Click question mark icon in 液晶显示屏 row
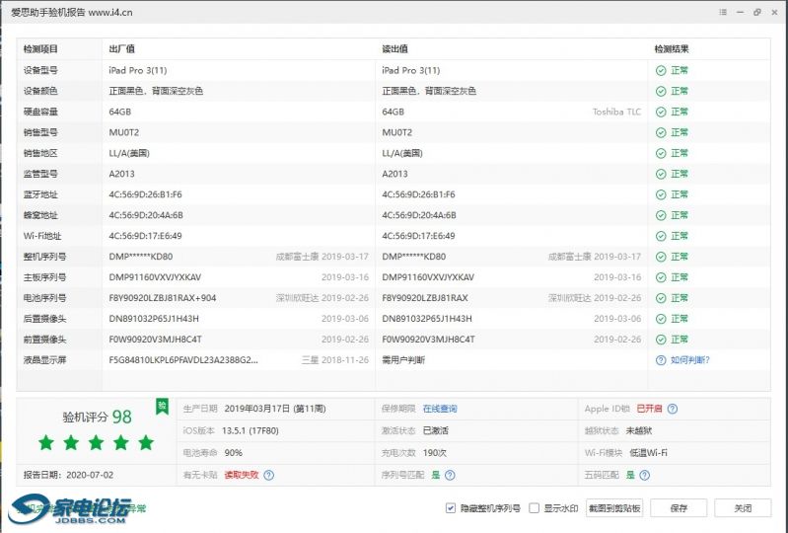Image resolution: width=788 pixels, height=533 pixels. 661,360
